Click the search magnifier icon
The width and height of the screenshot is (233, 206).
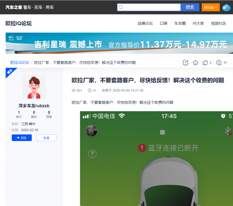pyautogui.click(x=121, y=7)
